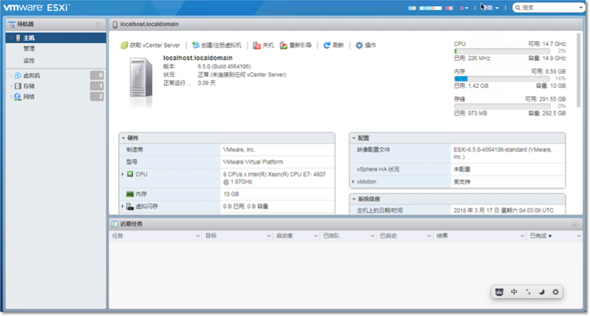
Task: Click the 搜索 search field
Action: (550, 7)
